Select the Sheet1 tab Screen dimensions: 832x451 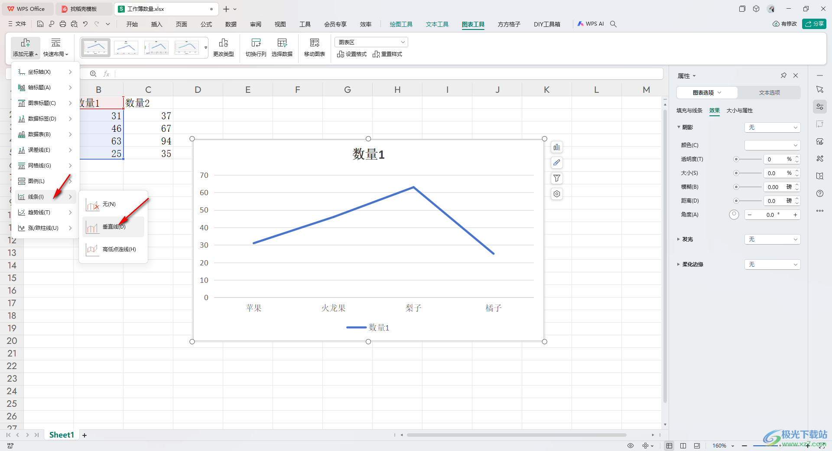click(62, 435)
